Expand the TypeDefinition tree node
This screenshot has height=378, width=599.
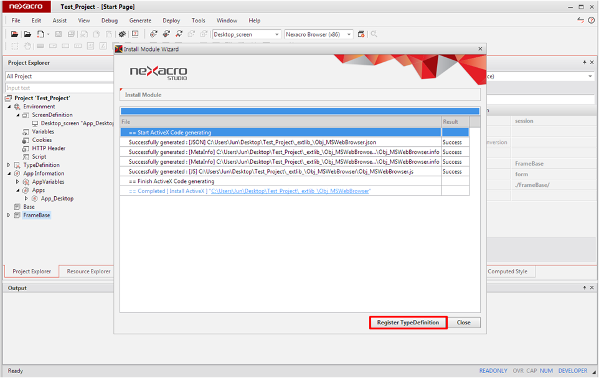pos(9,165)
